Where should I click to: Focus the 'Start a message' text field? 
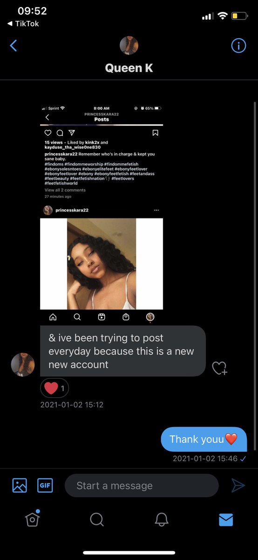[x=142, y=486]
